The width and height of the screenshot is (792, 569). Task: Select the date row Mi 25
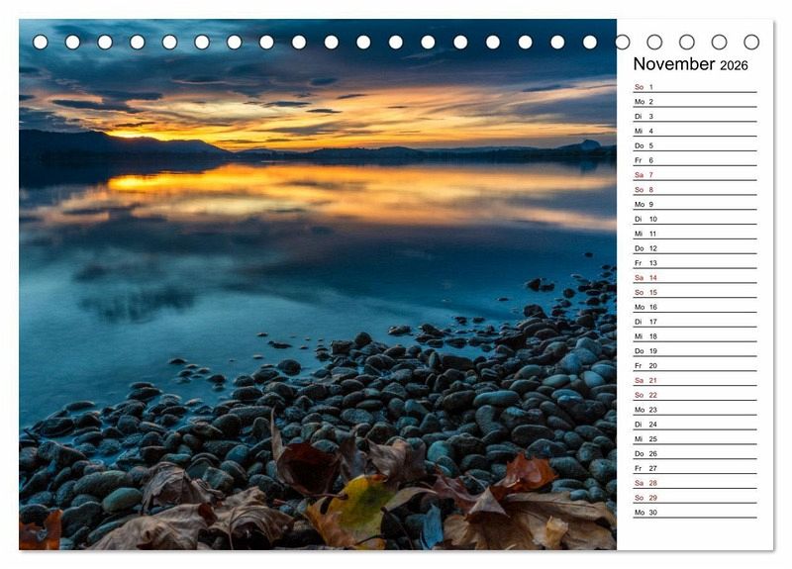(695, 438)
